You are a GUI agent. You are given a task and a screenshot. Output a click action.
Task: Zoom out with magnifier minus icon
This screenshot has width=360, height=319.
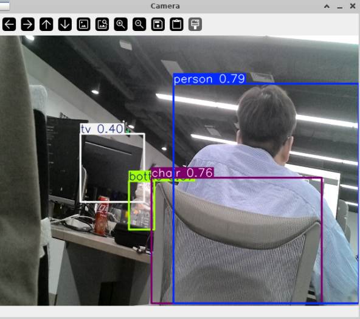point(139,24)
